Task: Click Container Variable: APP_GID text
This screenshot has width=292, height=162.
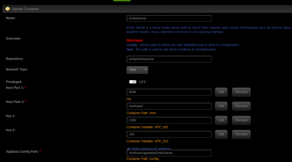Action: (147, 141)
